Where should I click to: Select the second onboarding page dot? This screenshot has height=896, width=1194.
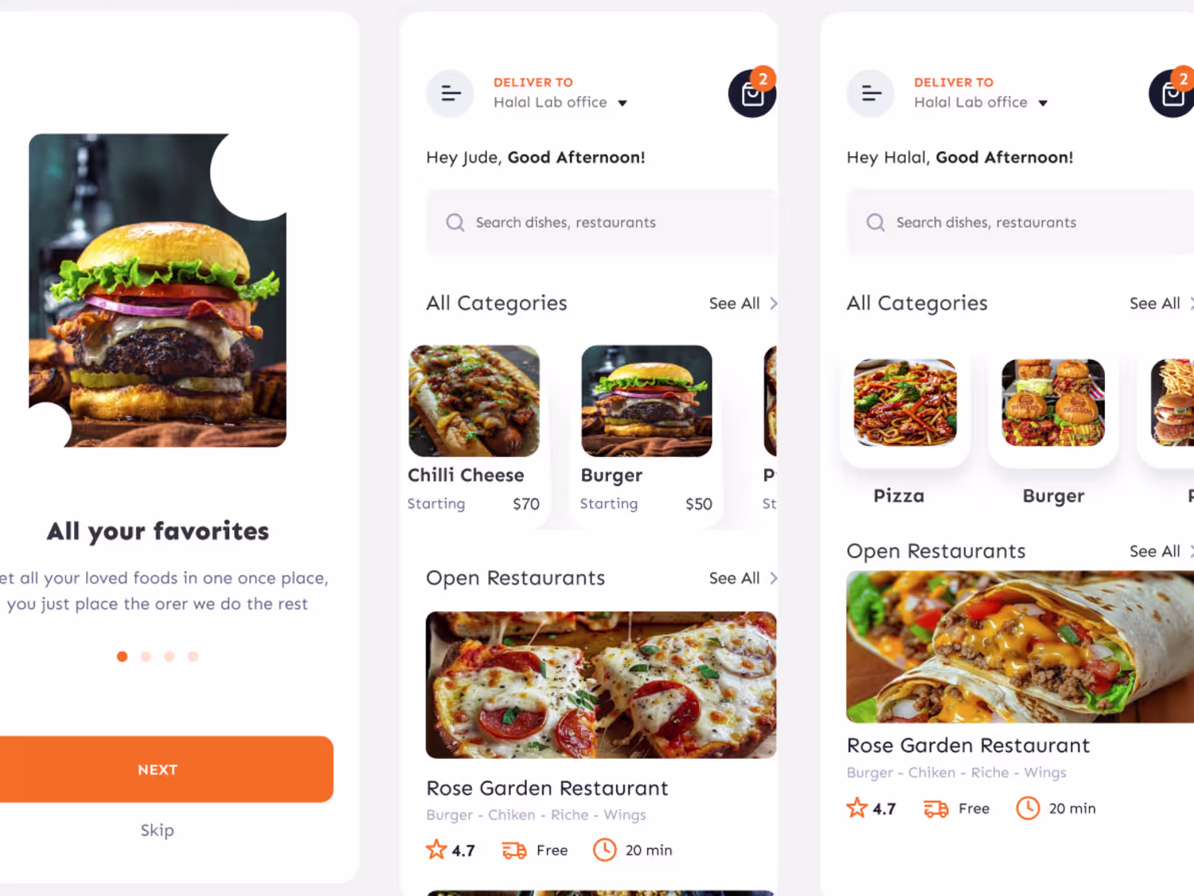click(146, 656)
